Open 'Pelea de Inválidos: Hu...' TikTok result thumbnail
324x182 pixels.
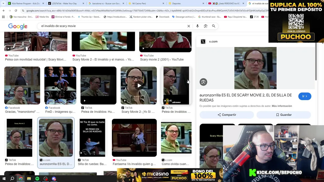[x=98, y=85]
